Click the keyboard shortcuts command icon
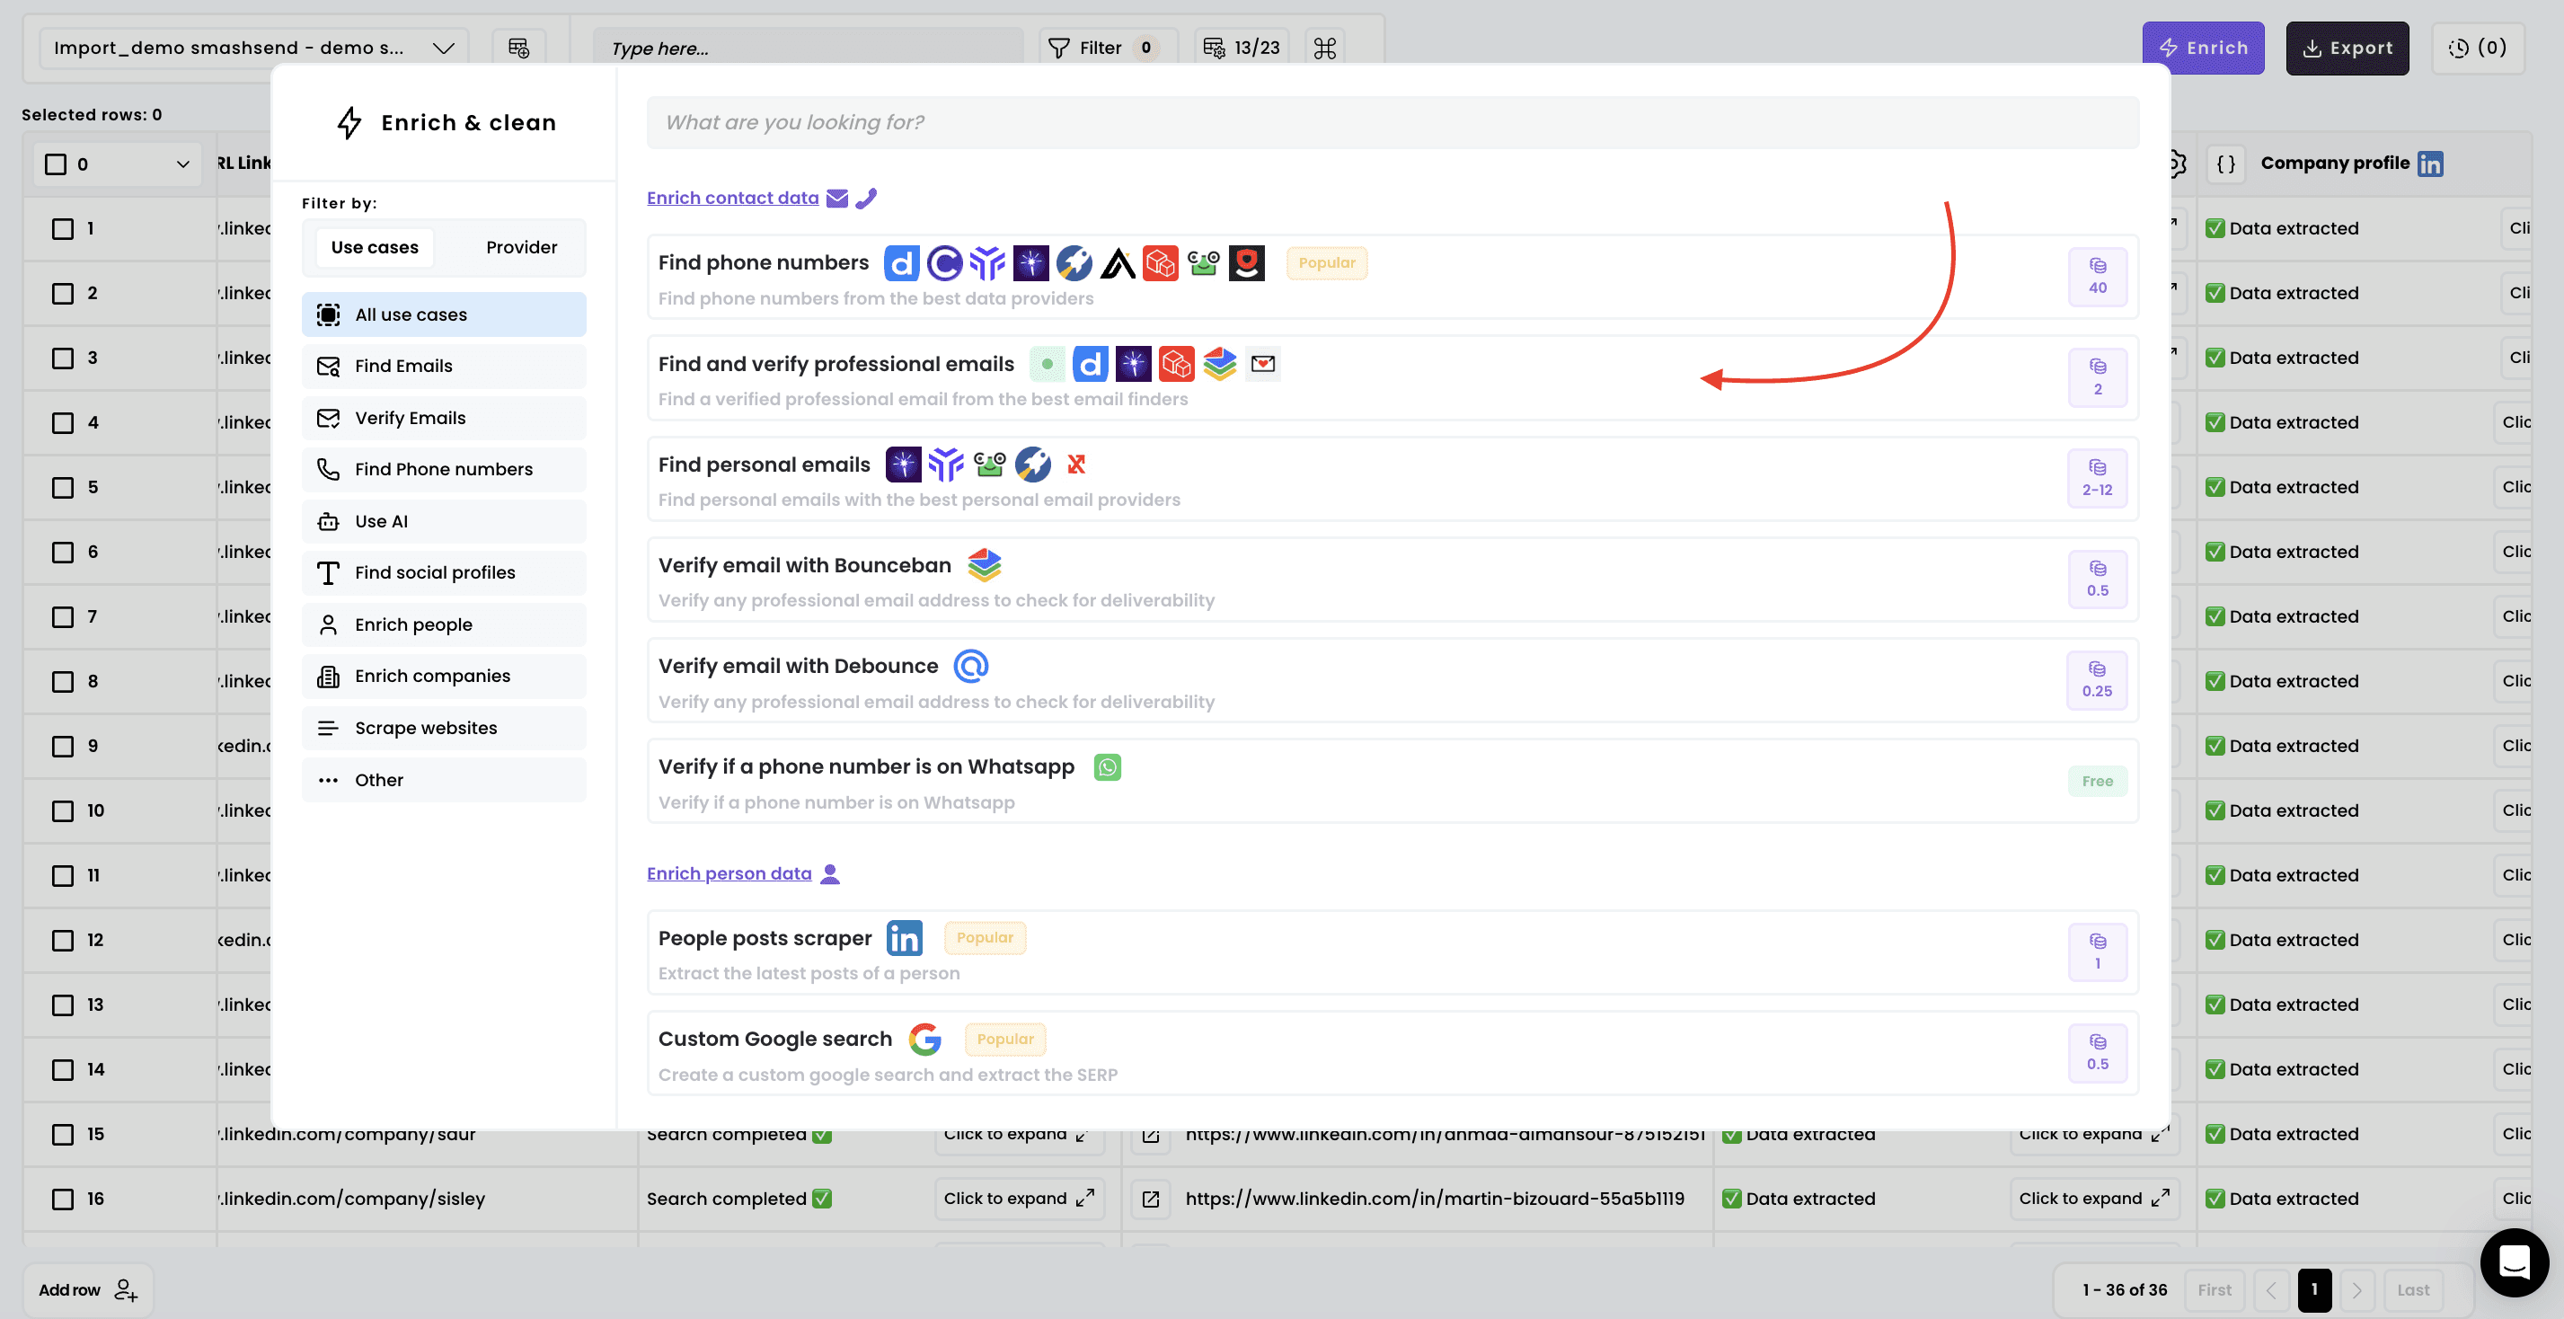This screenshot has width=2564, height=1319. pyautogui.click(x=1324, y=48)
